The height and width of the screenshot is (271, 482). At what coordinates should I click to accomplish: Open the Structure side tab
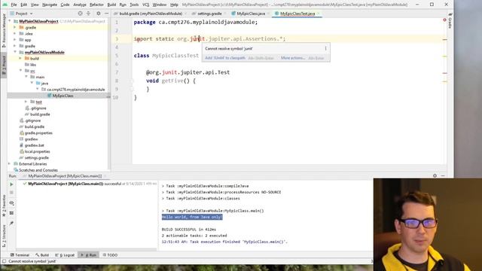pyautogui.click(x=4, y=236)
